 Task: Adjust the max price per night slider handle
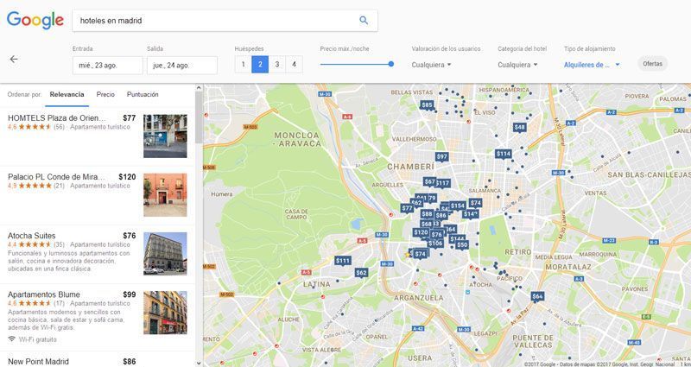click(391, 64)
